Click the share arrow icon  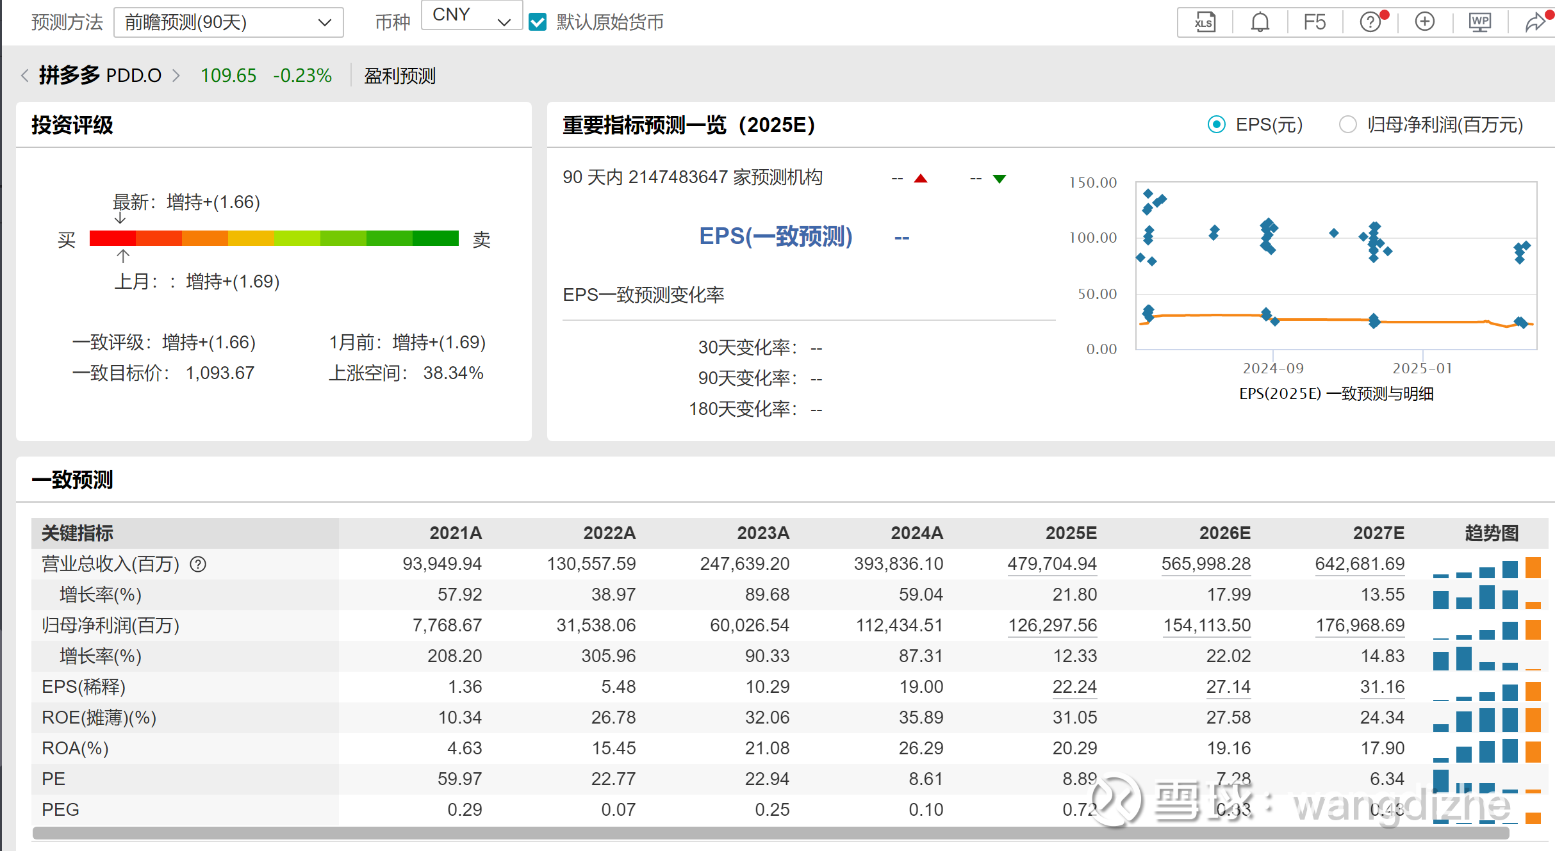1535,22
